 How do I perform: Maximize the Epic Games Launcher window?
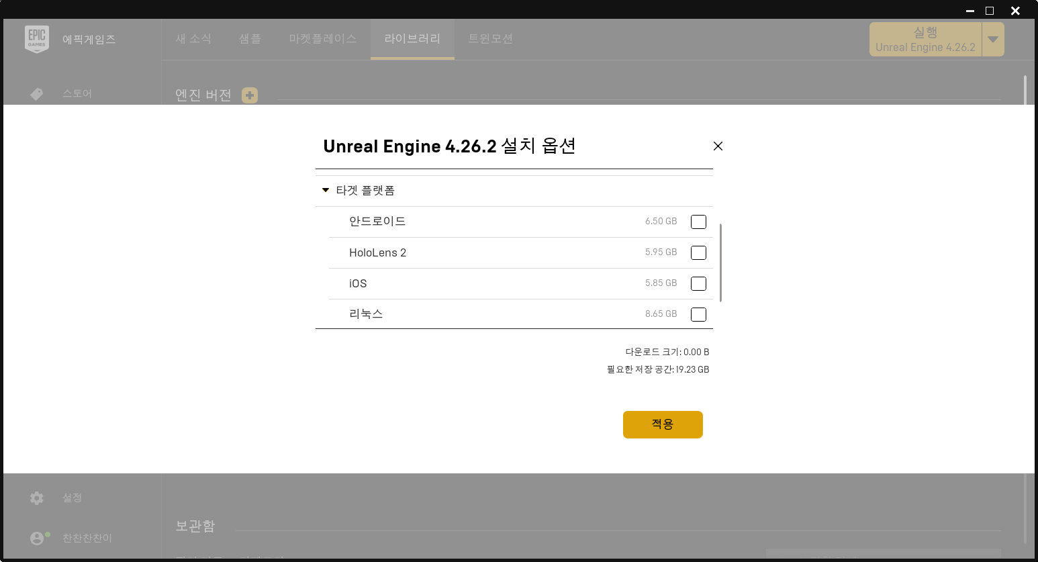[x=989, y=11]
